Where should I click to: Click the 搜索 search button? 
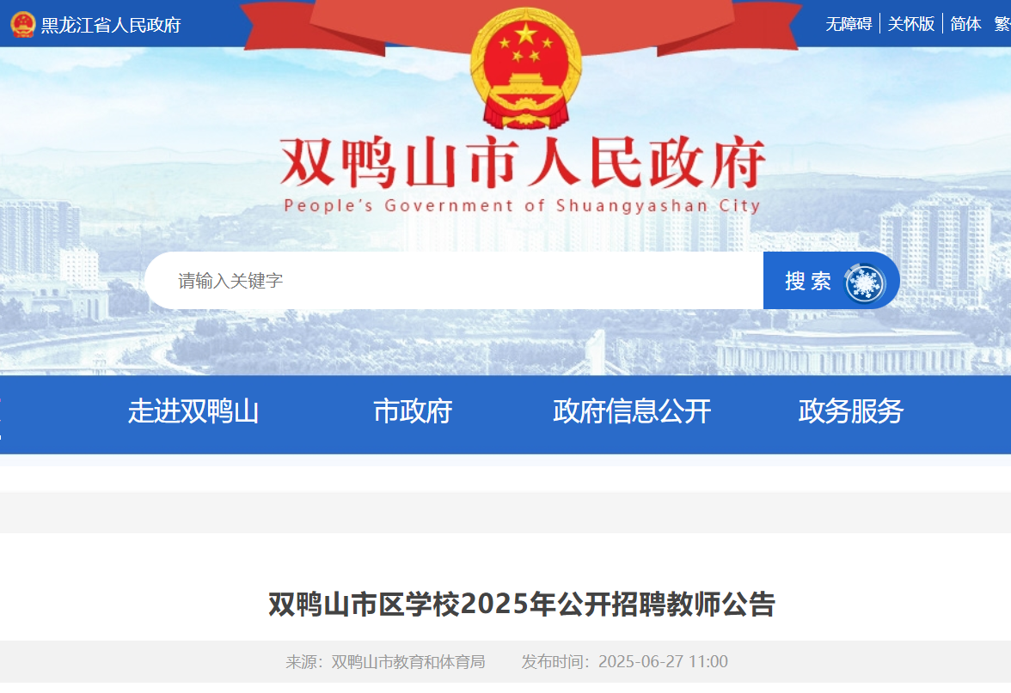pos(831,281)
